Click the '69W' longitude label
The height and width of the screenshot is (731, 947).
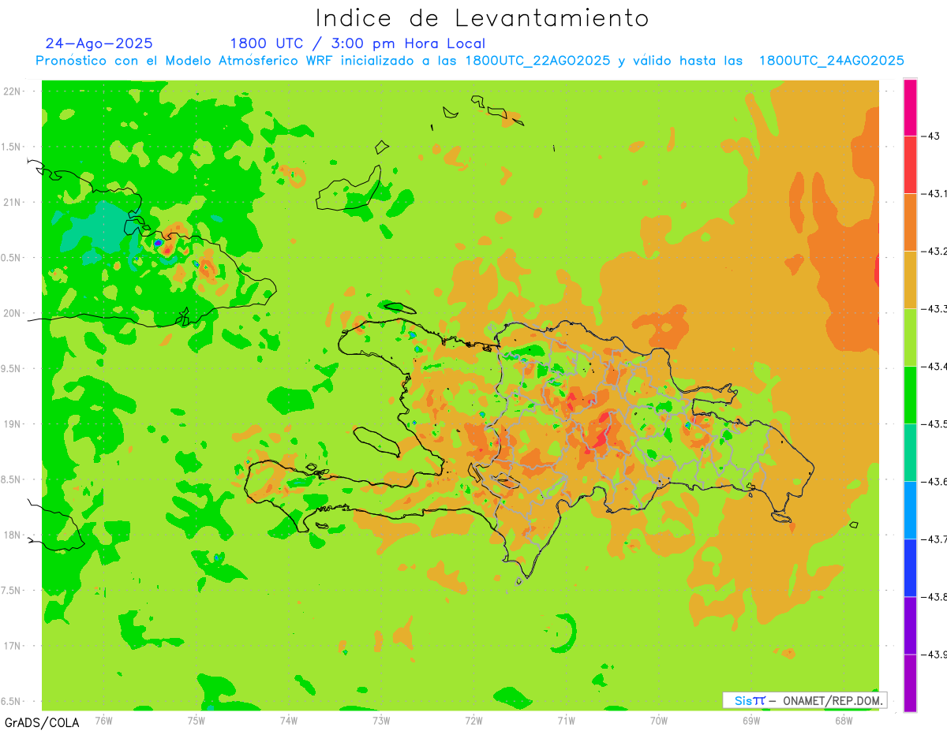[x=751, y=720]
